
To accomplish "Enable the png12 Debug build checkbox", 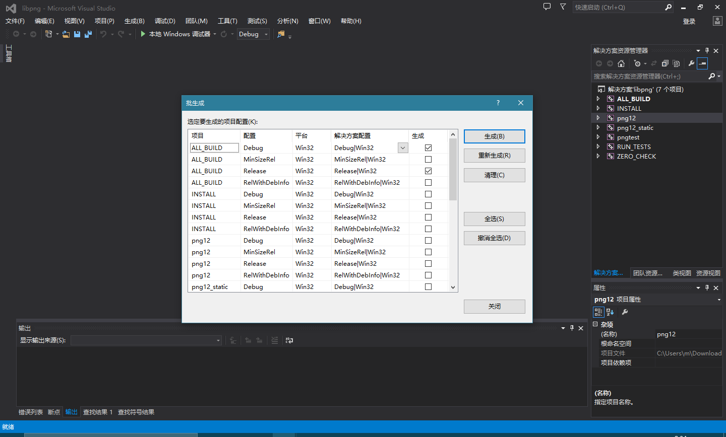I will click(x=428, y=241).
